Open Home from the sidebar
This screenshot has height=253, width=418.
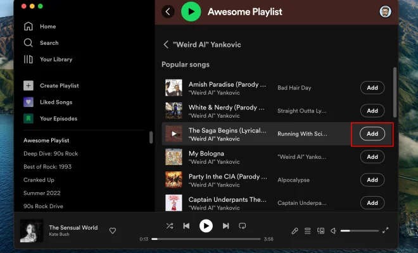coord(40,27)
